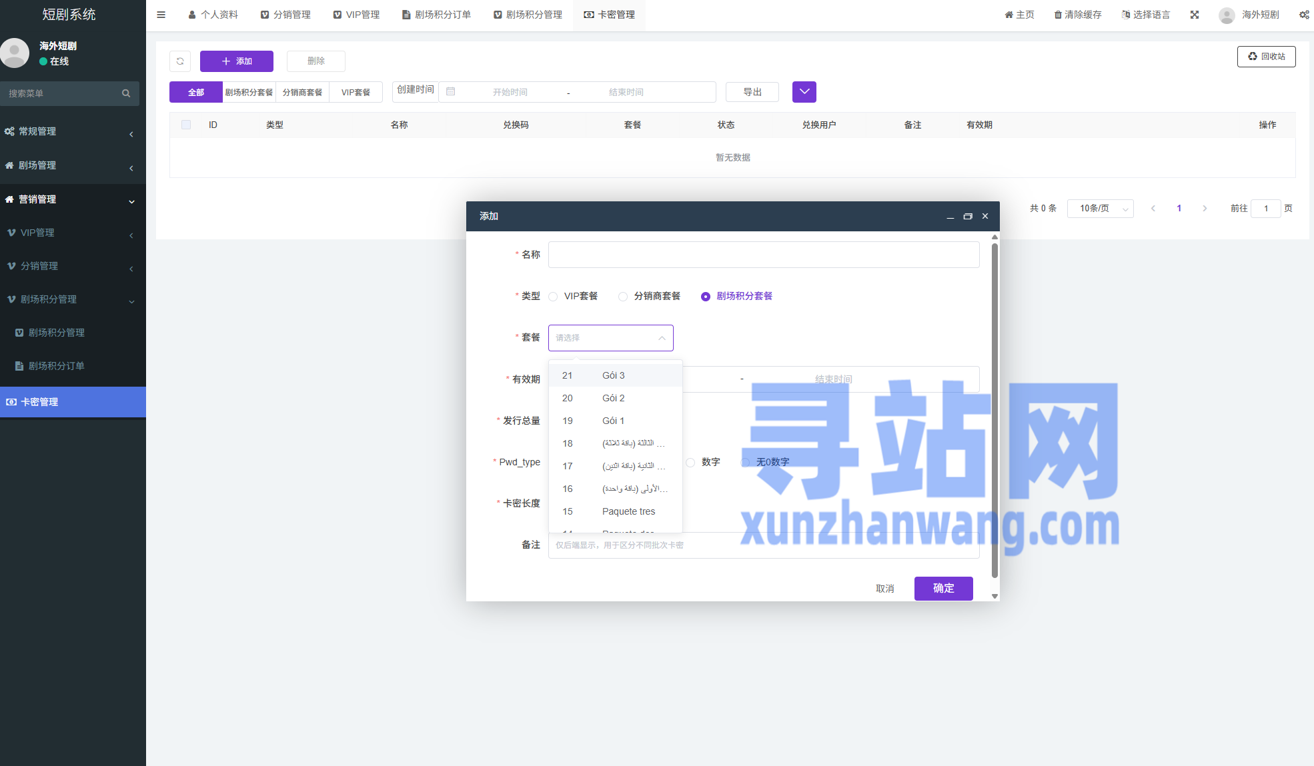The image size is (1314, 766).
Task: Switch to the 剧场积分订单 top tab
Action: tap(436, 15)
